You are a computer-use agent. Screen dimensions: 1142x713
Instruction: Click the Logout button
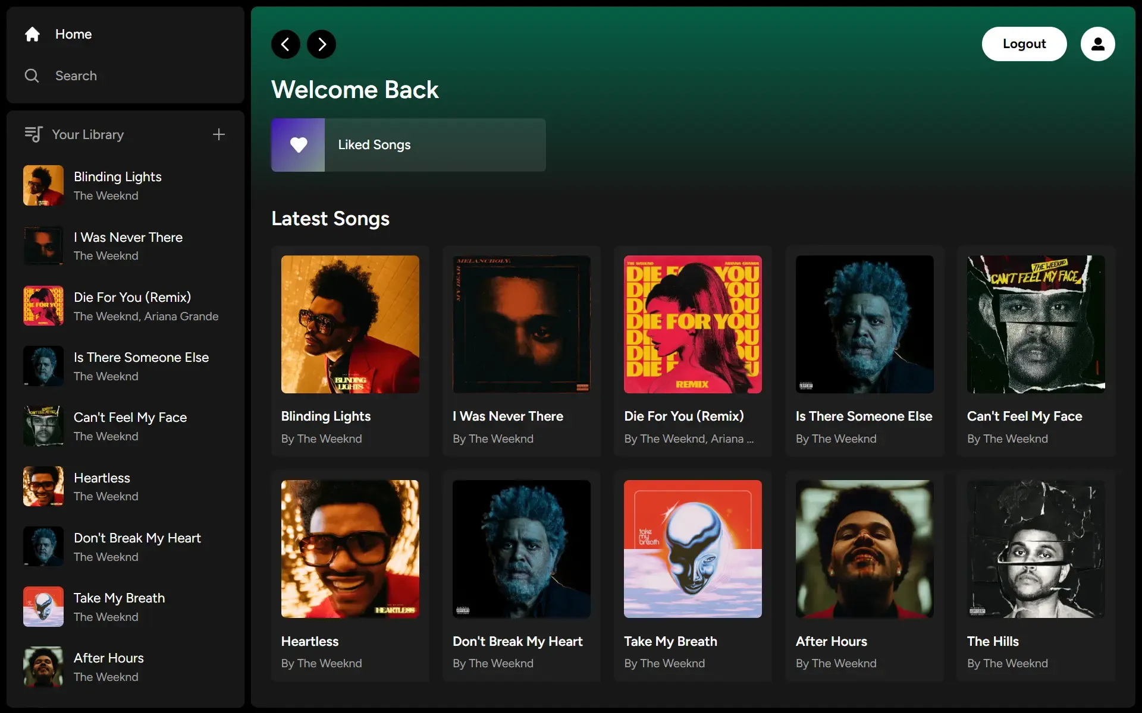pos(1024,44)
